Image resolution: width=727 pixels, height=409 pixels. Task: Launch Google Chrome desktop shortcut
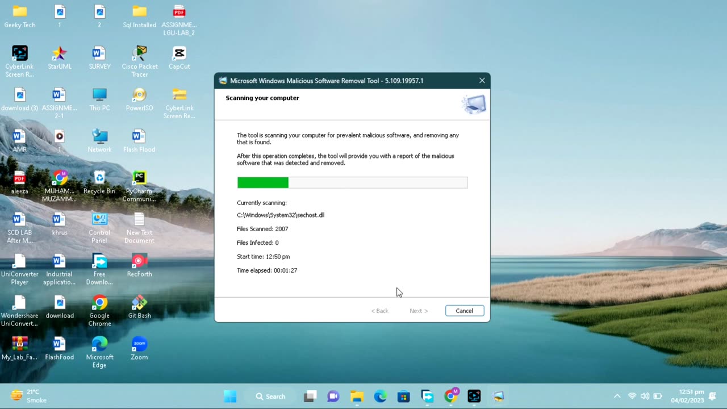(x=99, y=311)
